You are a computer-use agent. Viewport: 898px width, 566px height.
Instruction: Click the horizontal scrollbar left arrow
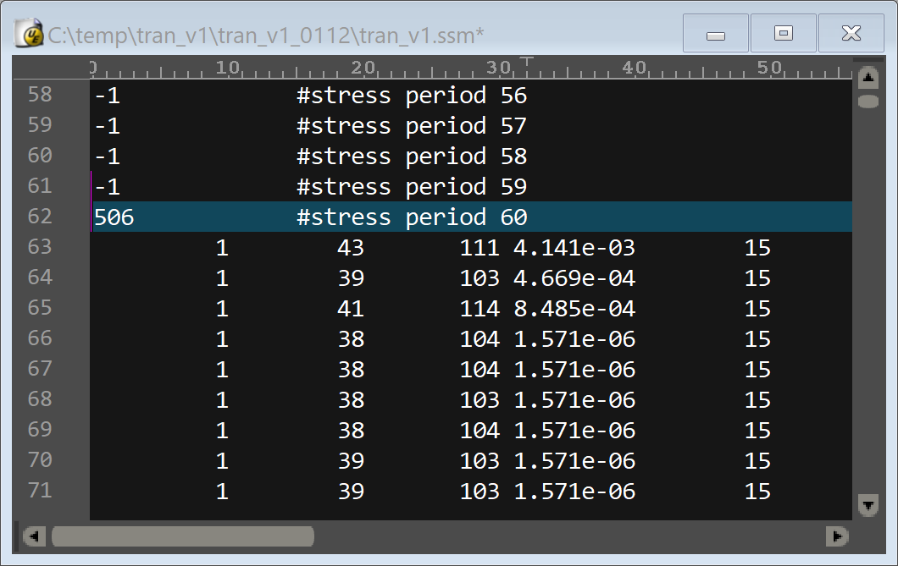point(34,536)
